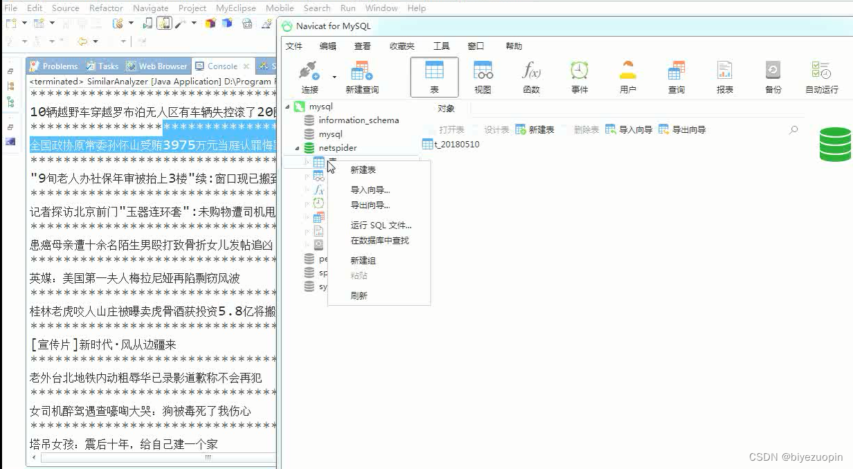
Task: Click the functions fx node icon in tree
Action: click(318, 190)
